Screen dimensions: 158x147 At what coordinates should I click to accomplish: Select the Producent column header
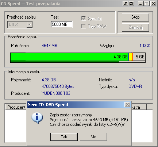[16, 107]
